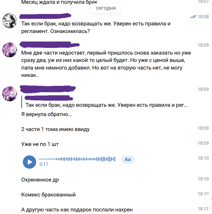Click the read double-checkmark at 18:08
The image size is (212, 214).
point(194,17)
